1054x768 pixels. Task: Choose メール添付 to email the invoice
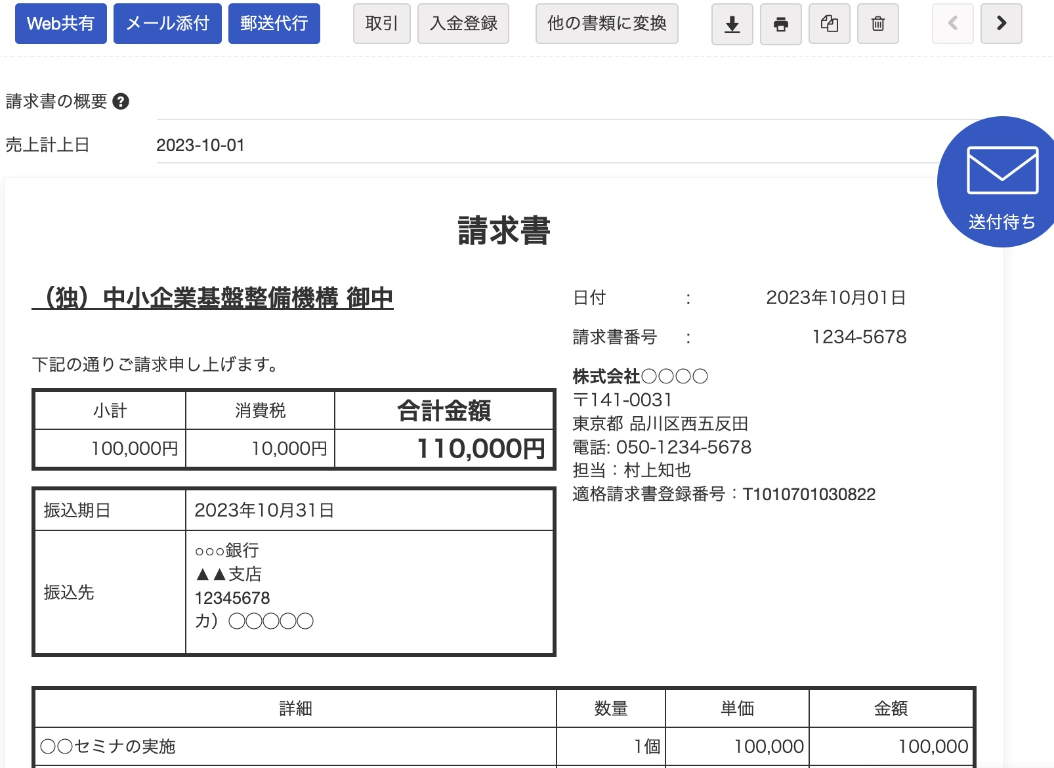point(167,24)
